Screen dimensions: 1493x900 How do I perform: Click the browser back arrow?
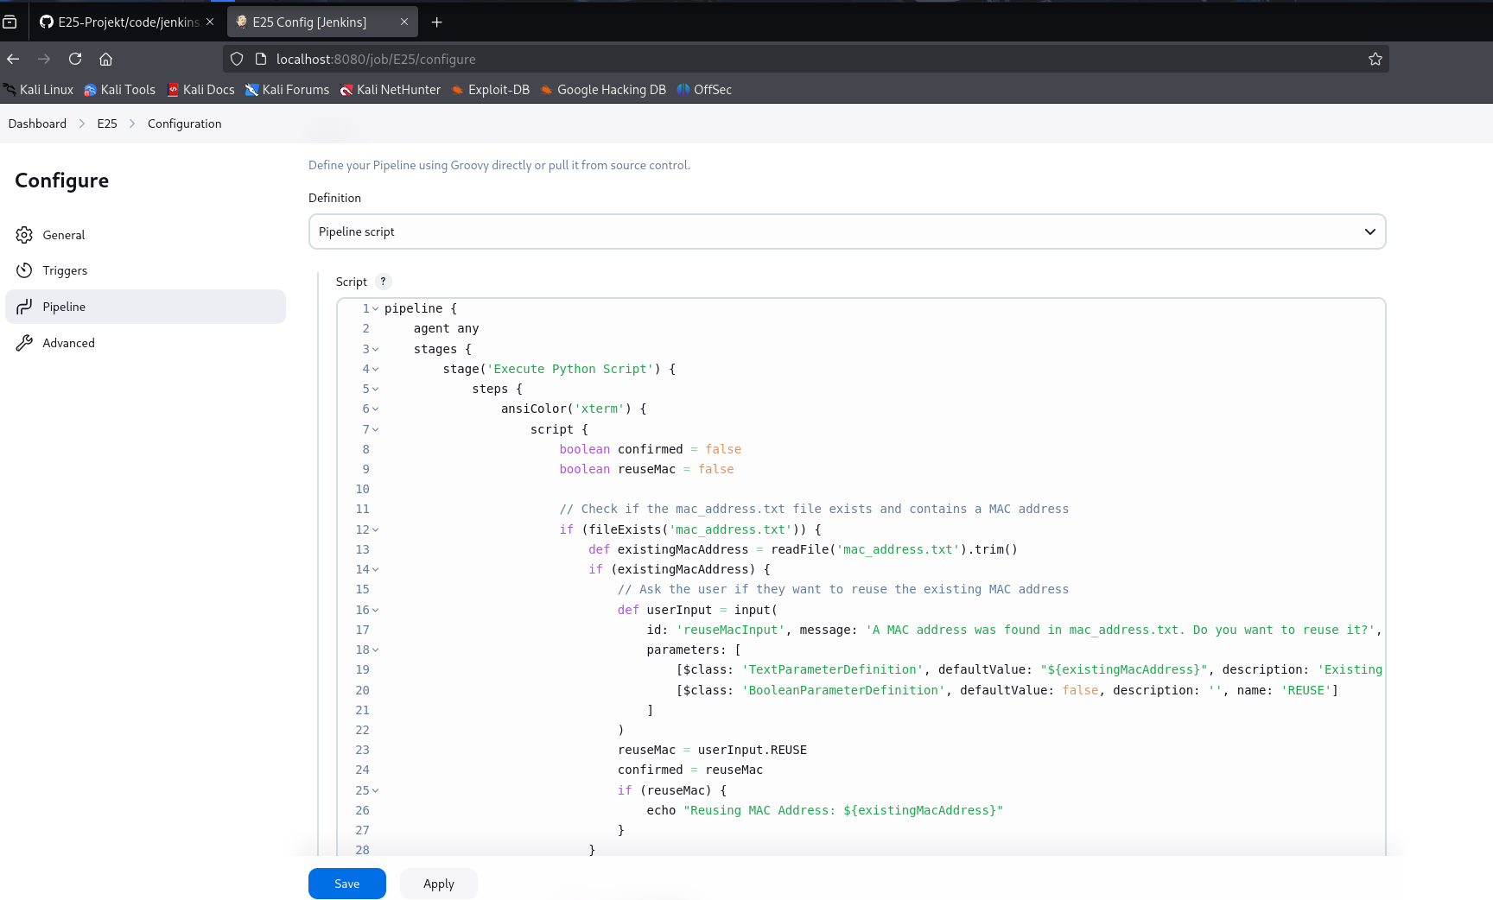click(13, 59)
